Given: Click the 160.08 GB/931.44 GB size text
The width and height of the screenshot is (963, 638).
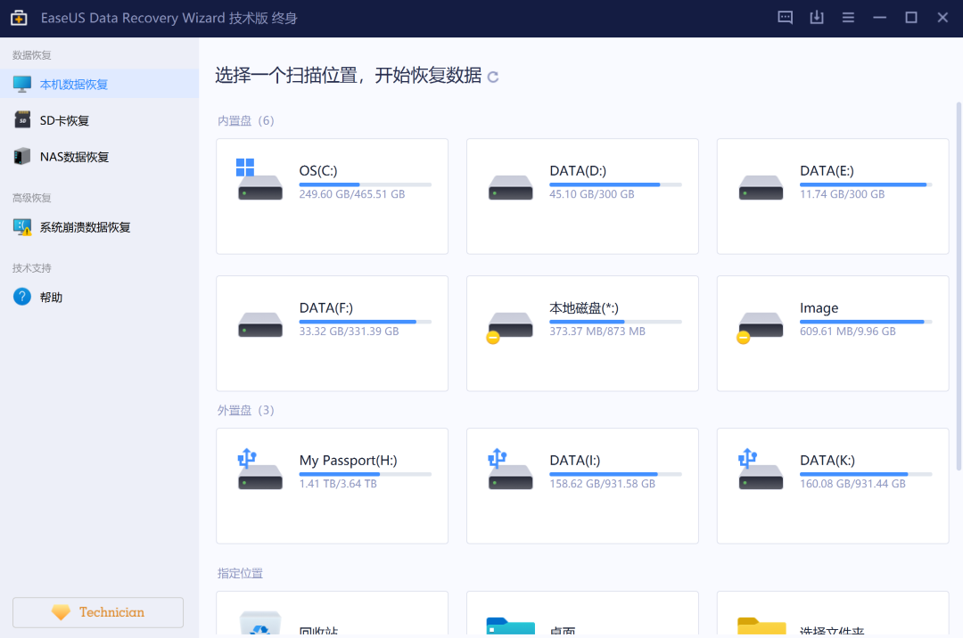Looking at the screenshot, I should coord(852,484).
